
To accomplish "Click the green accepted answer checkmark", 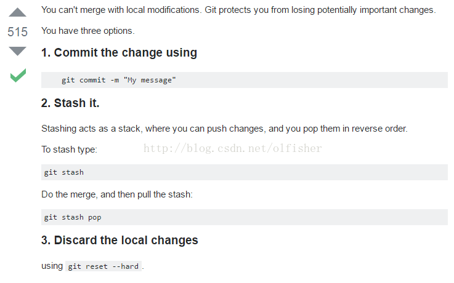I will point(18,76).
